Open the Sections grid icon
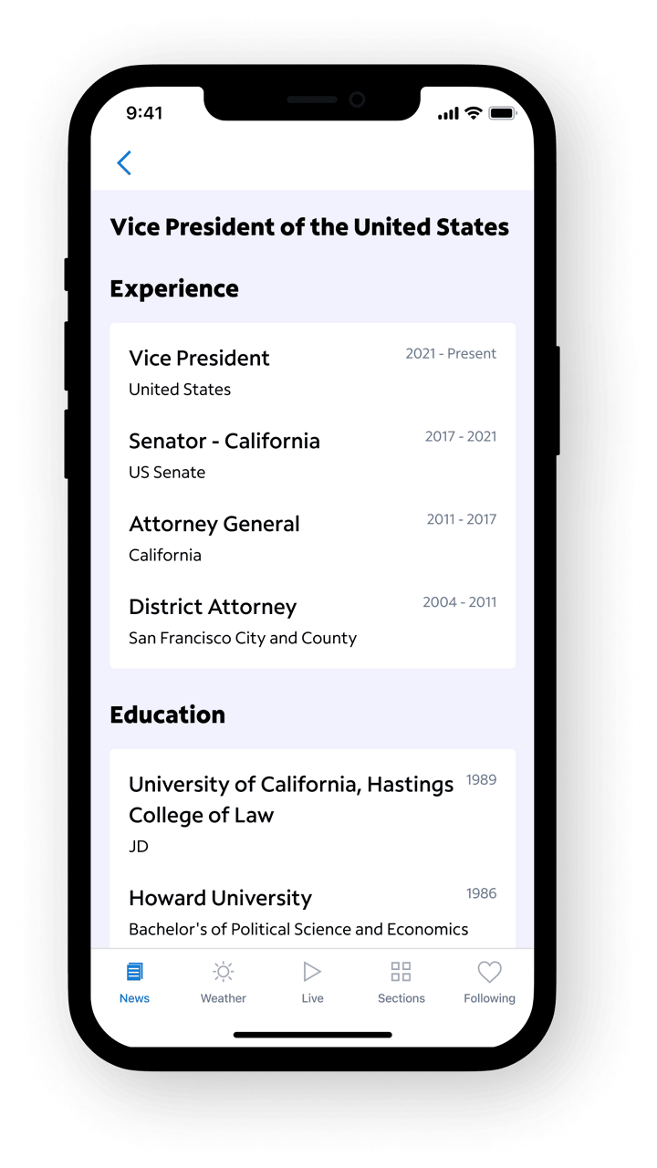657x1168 pixels. pos(401,972)
